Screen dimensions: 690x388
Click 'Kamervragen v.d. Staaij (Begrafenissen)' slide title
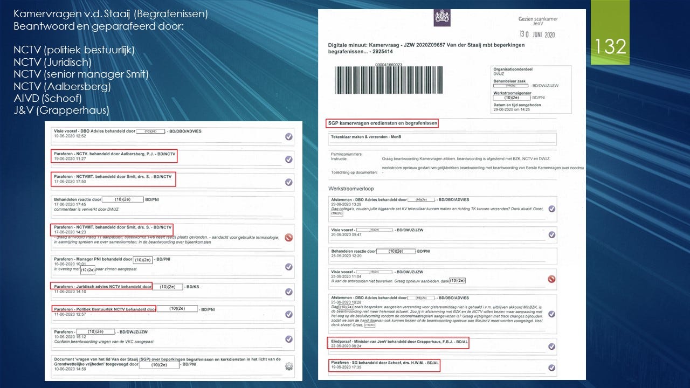tap(111, 13)
